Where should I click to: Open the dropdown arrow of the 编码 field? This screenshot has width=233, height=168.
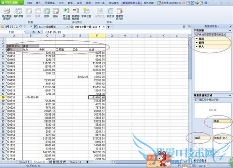197,43
